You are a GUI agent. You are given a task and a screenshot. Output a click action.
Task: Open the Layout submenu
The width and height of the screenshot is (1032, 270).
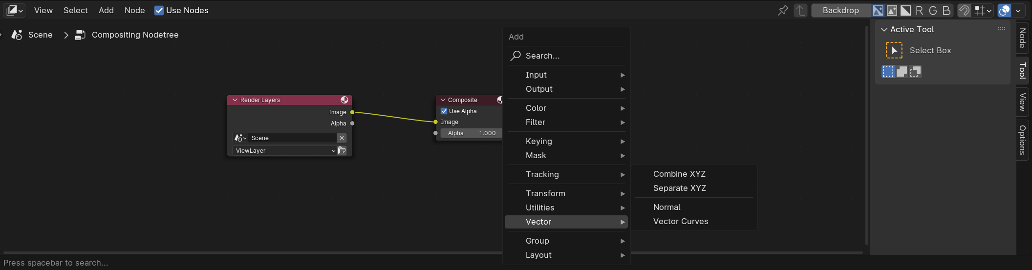coord(567,255)
